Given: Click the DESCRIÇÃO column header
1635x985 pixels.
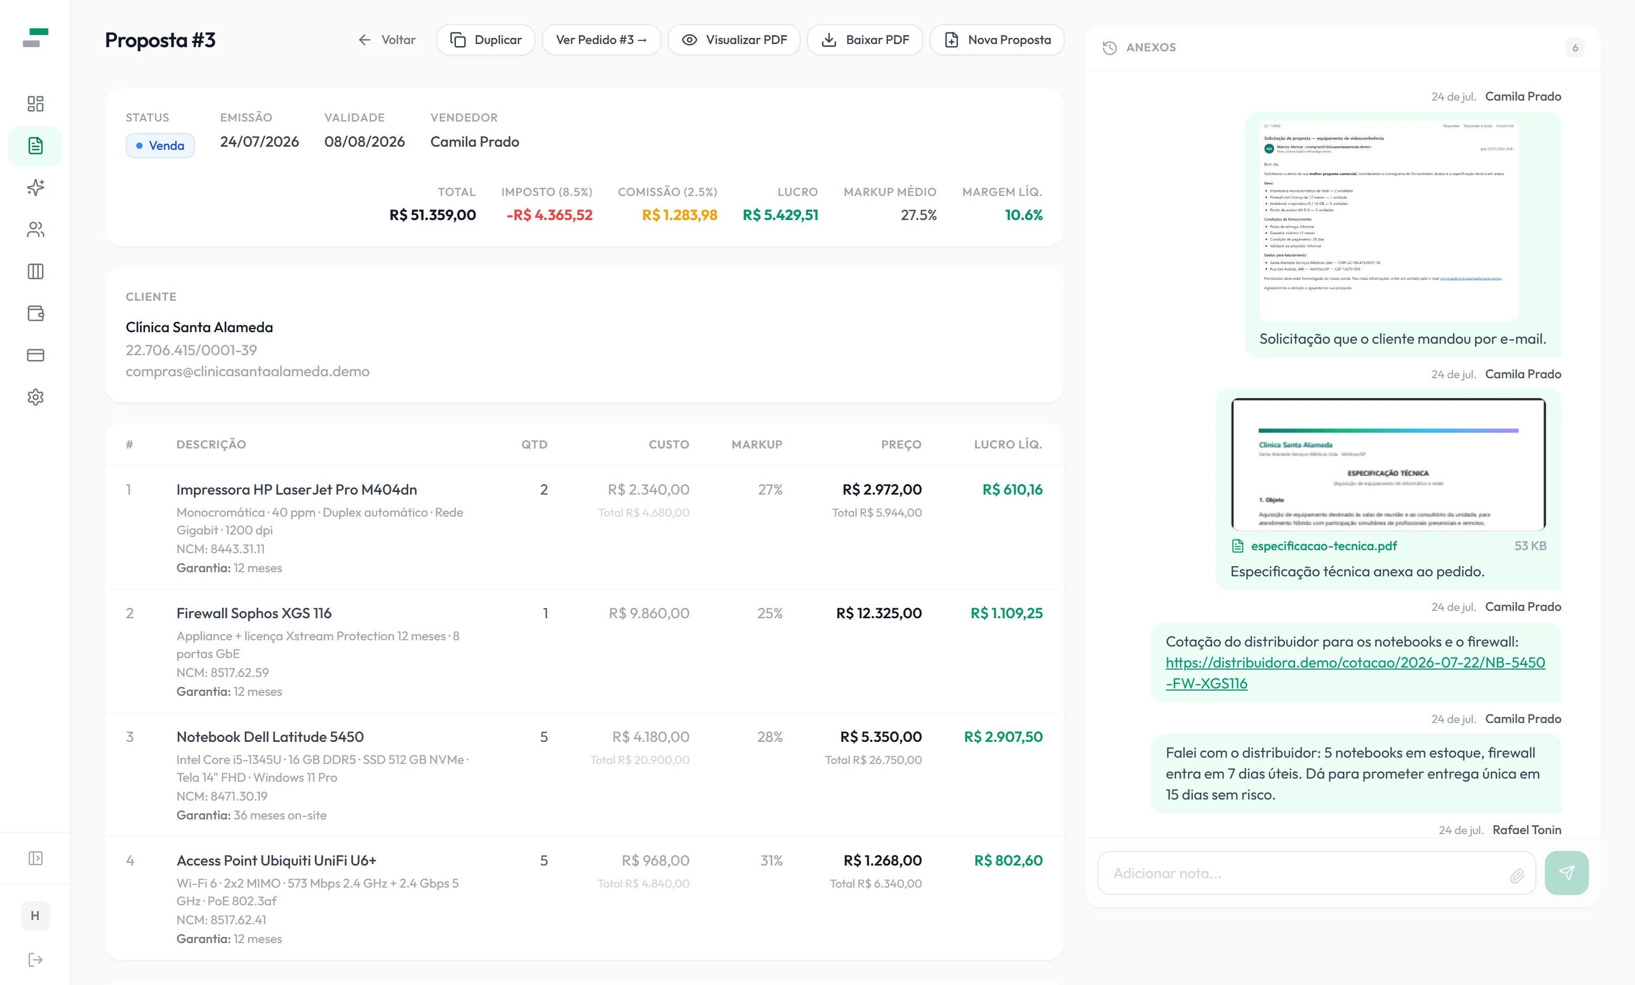Looking at the screenshot, I should click(x=211, y=444).
